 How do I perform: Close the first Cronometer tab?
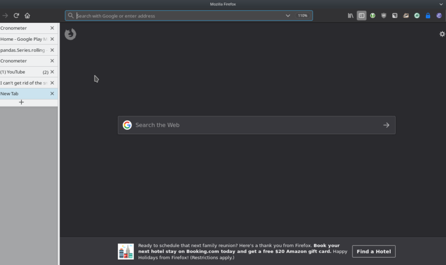[x=52, y=28]
